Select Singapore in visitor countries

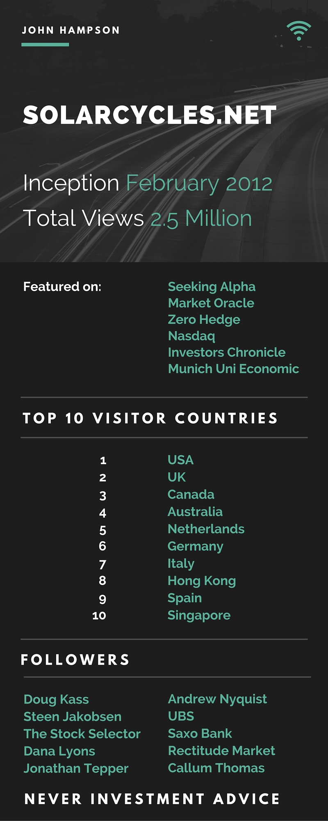(199, 615)
